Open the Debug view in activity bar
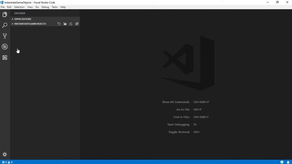 pos(5,46)
